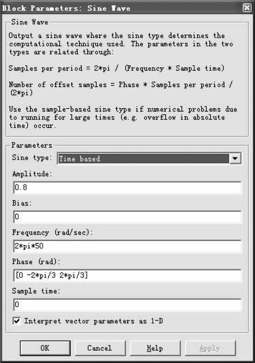Viewport: 255px width, 363px height.
Task: Click the Amplitude input field
Action: (127, 188)
